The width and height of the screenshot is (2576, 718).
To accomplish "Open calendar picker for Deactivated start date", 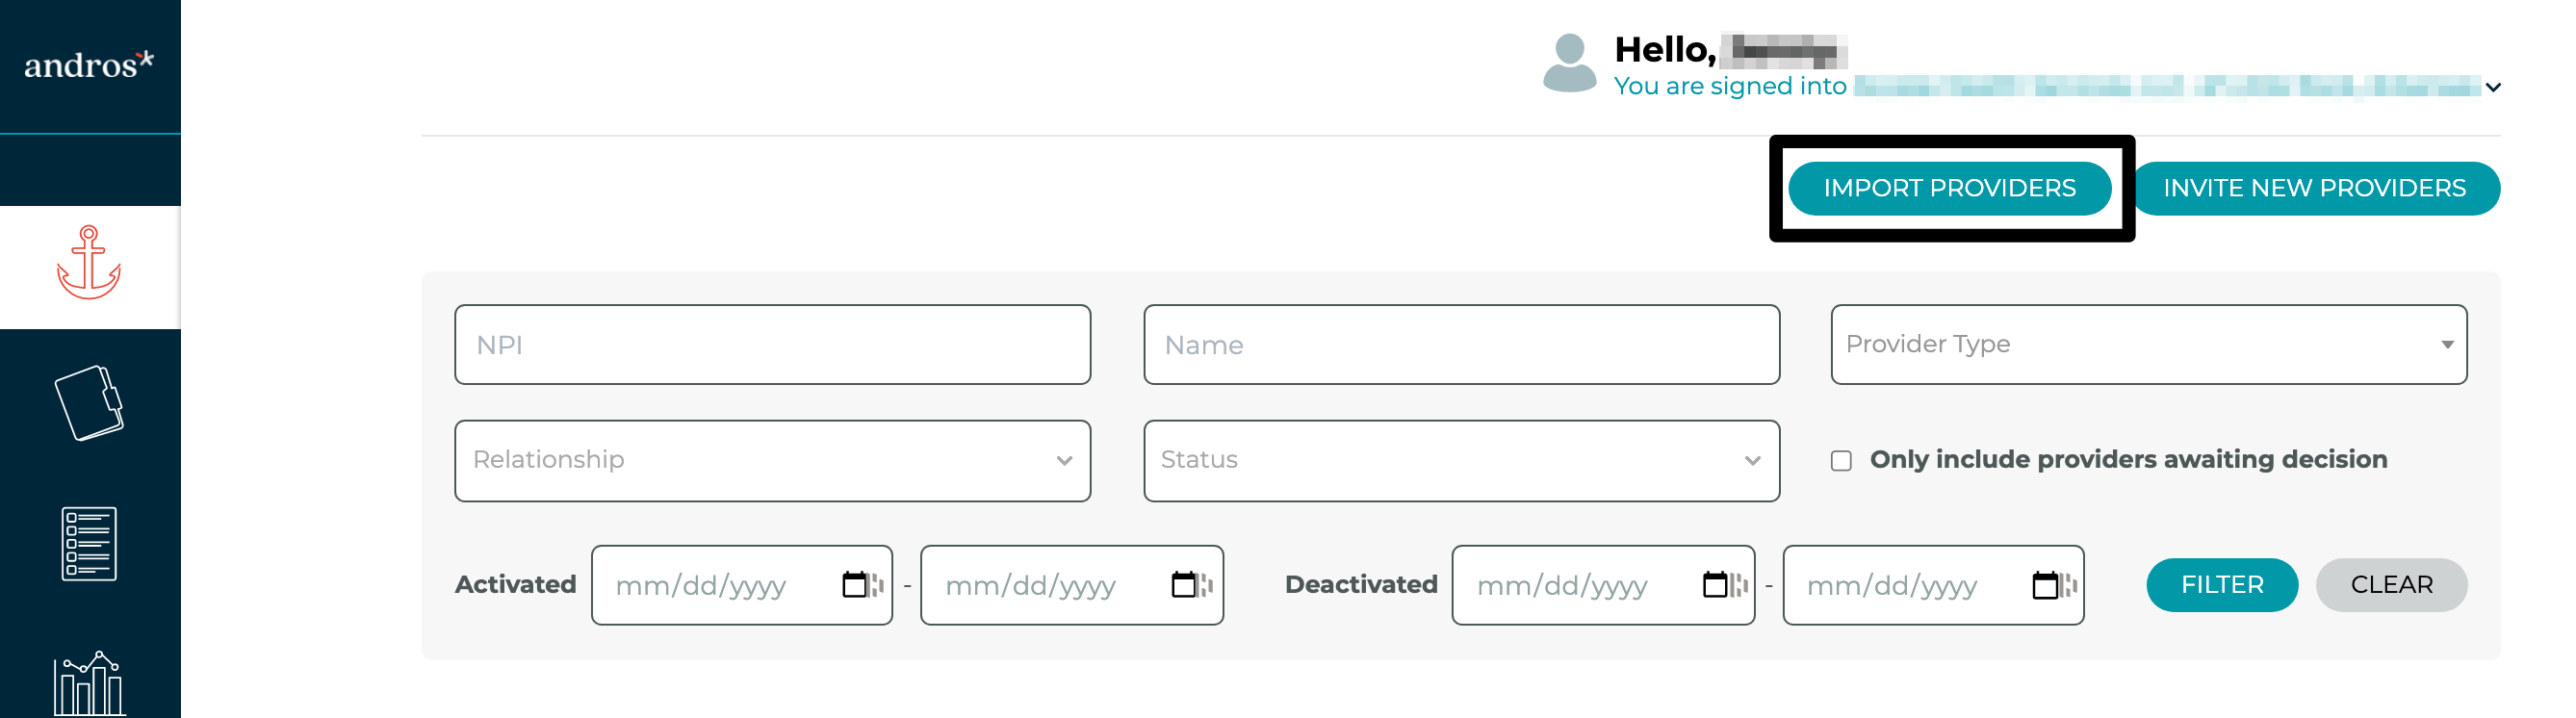I will point(1716,585).
